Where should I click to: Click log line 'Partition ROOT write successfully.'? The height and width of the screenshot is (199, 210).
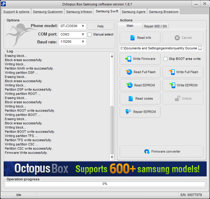(x=30, y=110)
